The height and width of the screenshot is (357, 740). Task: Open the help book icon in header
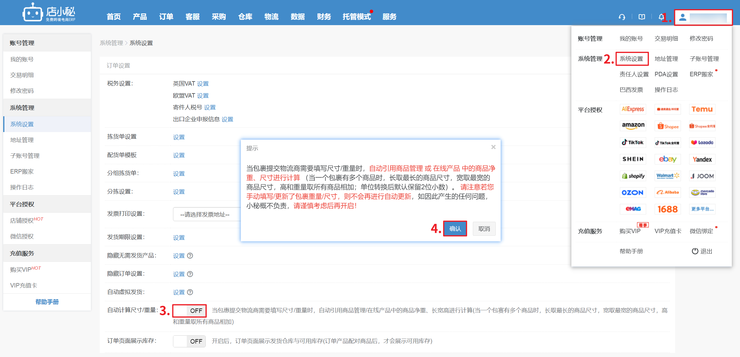(642, 17)
